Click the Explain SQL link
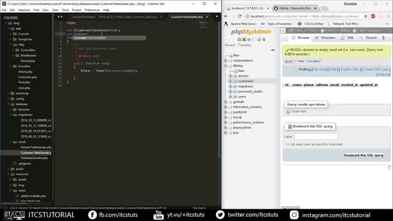This screenshot has width=393, height=221. click(350, 69)
